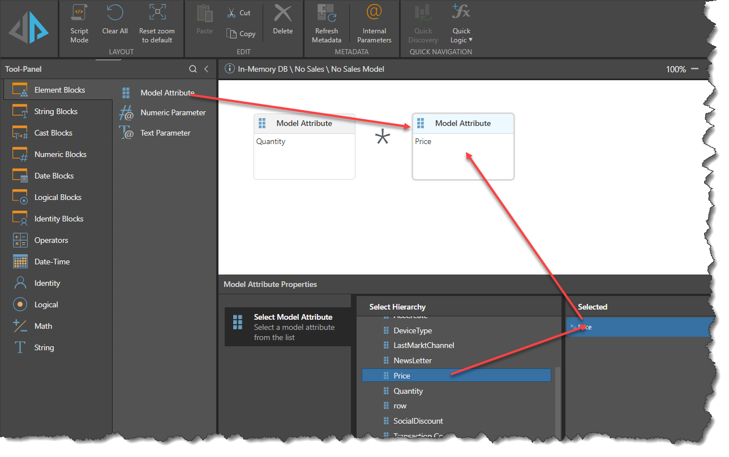This screenshot has height=457, width=729.
Task: Click the info icon beside the model path
Action: click(230, 69)
